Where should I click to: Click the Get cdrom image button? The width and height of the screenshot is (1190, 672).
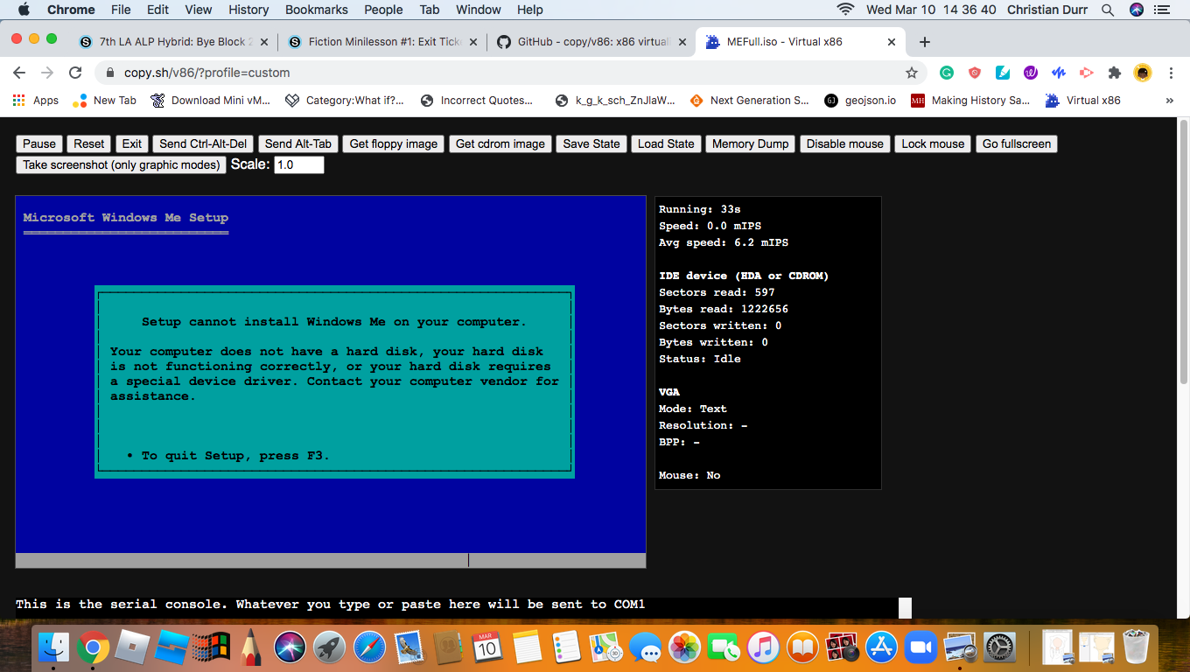click(500, 143)
